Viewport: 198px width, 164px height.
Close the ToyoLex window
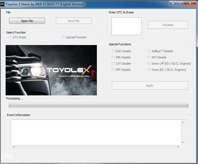[x=190, y=3]
